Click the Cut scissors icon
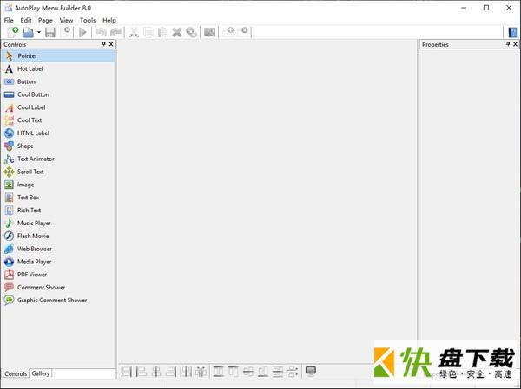 pyautogui.click(x=134, y=32)
